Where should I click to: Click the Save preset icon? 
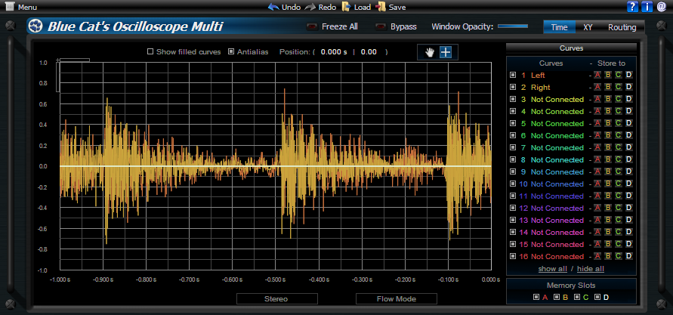[x=381, y=7]
